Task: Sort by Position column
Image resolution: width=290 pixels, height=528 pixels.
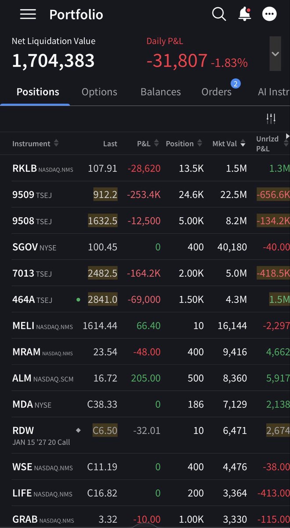Action: (184, 143)
